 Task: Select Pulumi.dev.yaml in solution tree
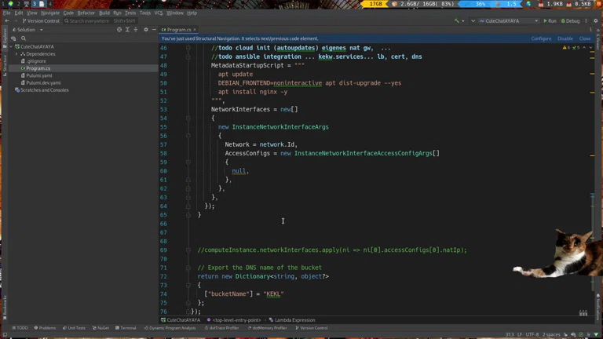pos(43,82)
